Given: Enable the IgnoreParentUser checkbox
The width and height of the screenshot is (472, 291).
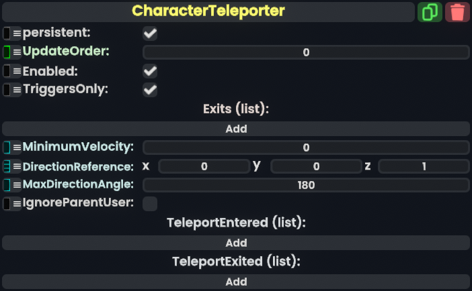Looking at the screenshot, I should [150, 203].
